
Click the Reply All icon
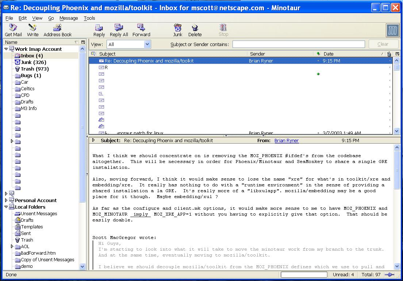pos(119,30)
